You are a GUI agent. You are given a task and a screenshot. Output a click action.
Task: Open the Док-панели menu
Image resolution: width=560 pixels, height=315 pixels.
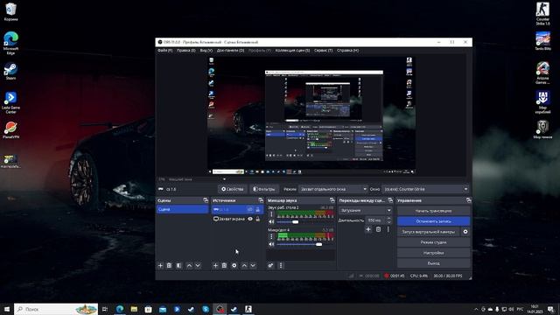click(x=231, y=51)
